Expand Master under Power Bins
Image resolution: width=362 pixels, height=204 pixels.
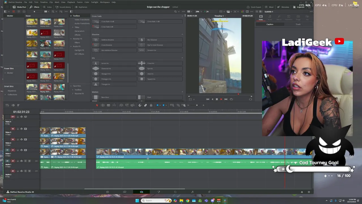(x=5, y=73)
